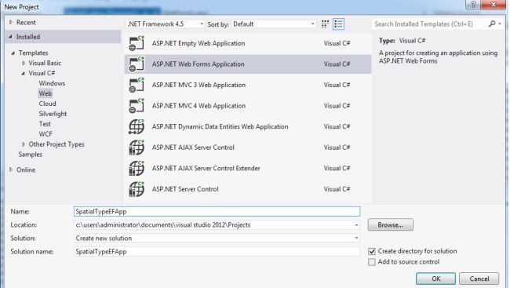510x288 pixels.
Task: Open the search options dropdown arrow
Action: coord(500,24)
